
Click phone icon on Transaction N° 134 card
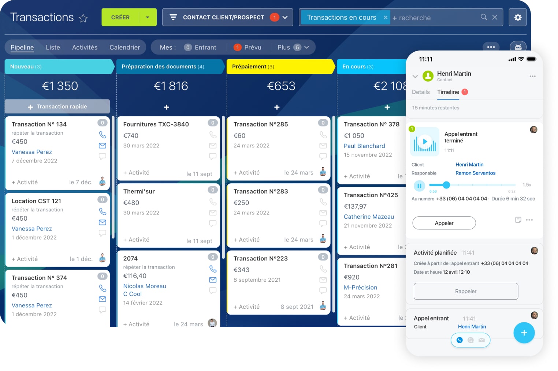(x=103, y=135)
